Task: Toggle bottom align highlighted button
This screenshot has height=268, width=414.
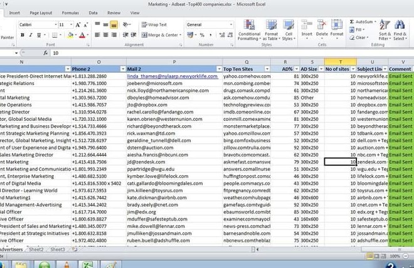Action: click(x=114, y=24)
